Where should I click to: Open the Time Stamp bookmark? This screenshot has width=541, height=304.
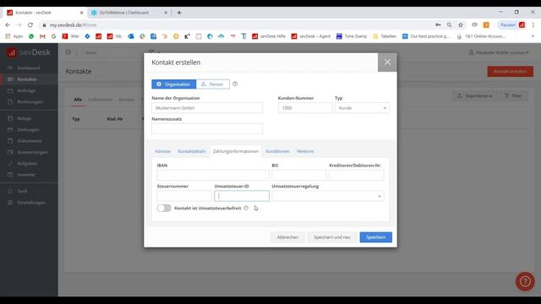[352, 36]
